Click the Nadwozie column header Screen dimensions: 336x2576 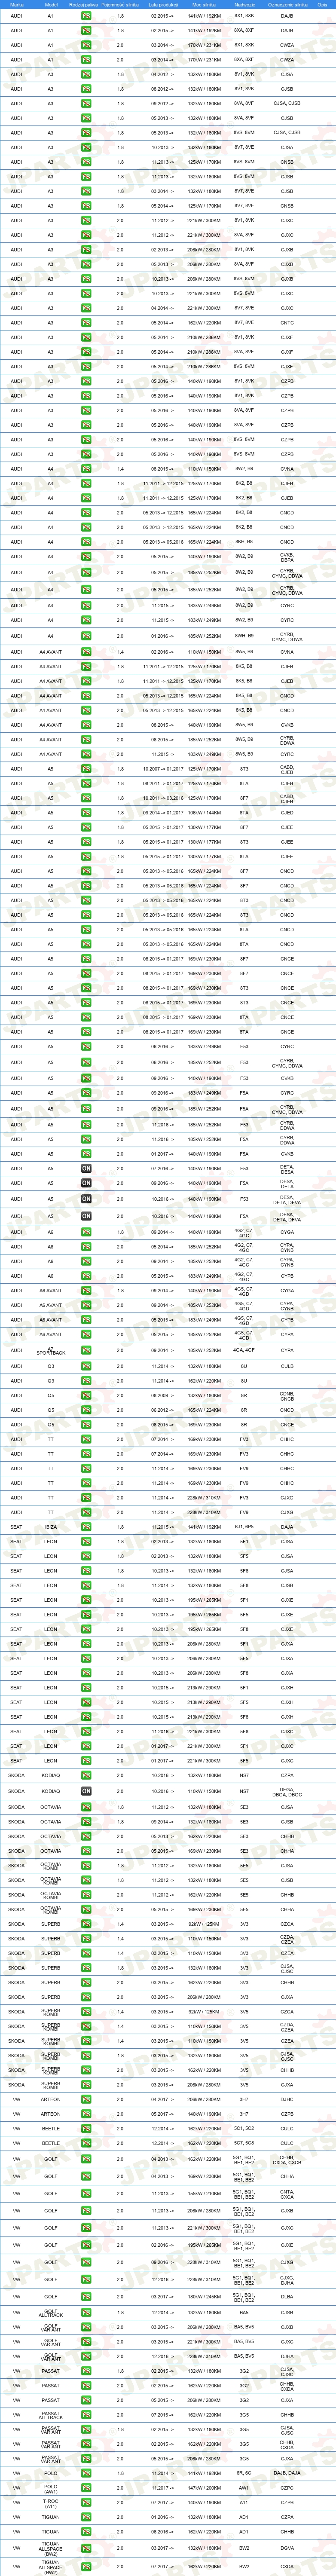pyautogui.click(x=244, y=5)
